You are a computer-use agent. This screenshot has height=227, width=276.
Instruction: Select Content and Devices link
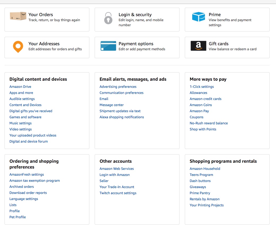[x=25, y=105]
